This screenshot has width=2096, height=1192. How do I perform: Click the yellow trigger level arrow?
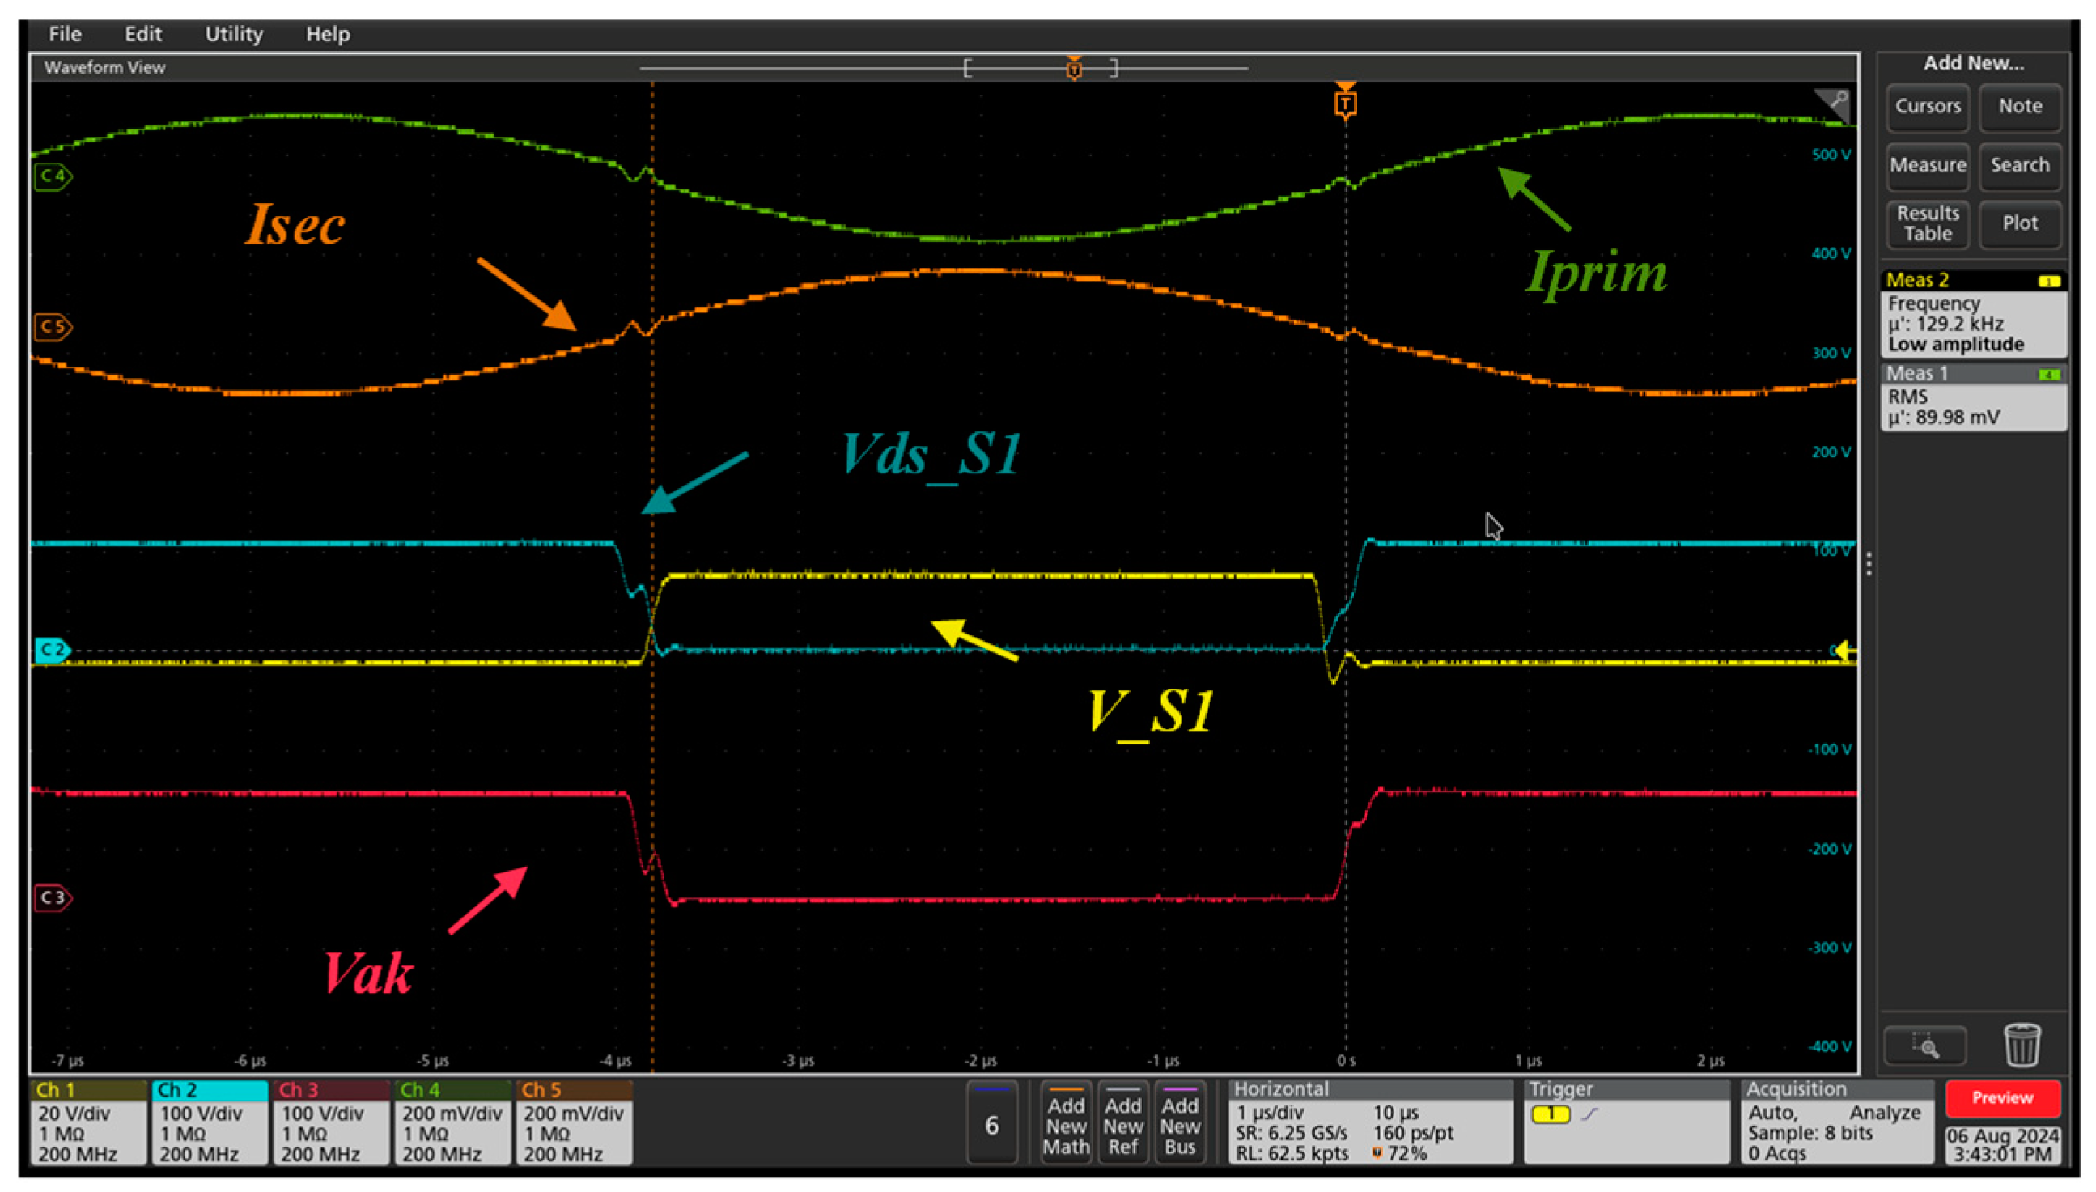[x=1844, y=651]
